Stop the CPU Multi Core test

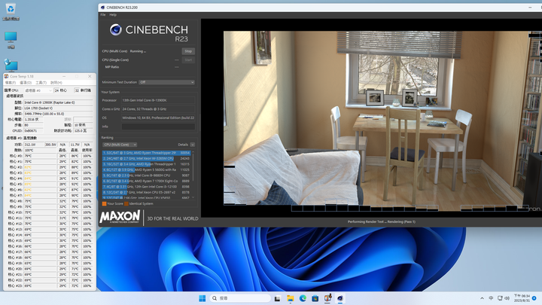coord(188,51)
